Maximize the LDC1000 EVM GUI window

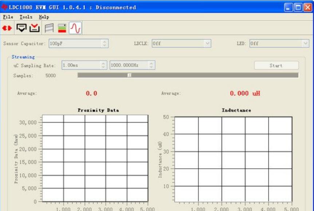tap(298, 8)
